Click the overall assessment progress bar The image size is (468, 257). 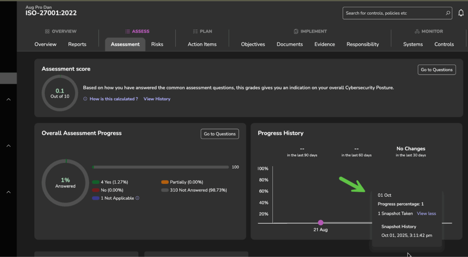(160, 167)
